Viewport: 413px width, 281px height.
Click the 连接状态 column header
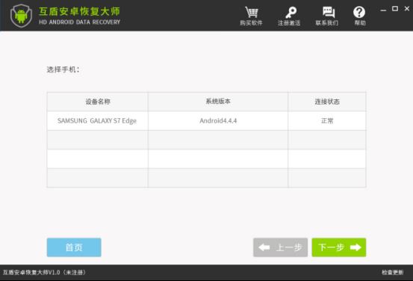[327, 102]
